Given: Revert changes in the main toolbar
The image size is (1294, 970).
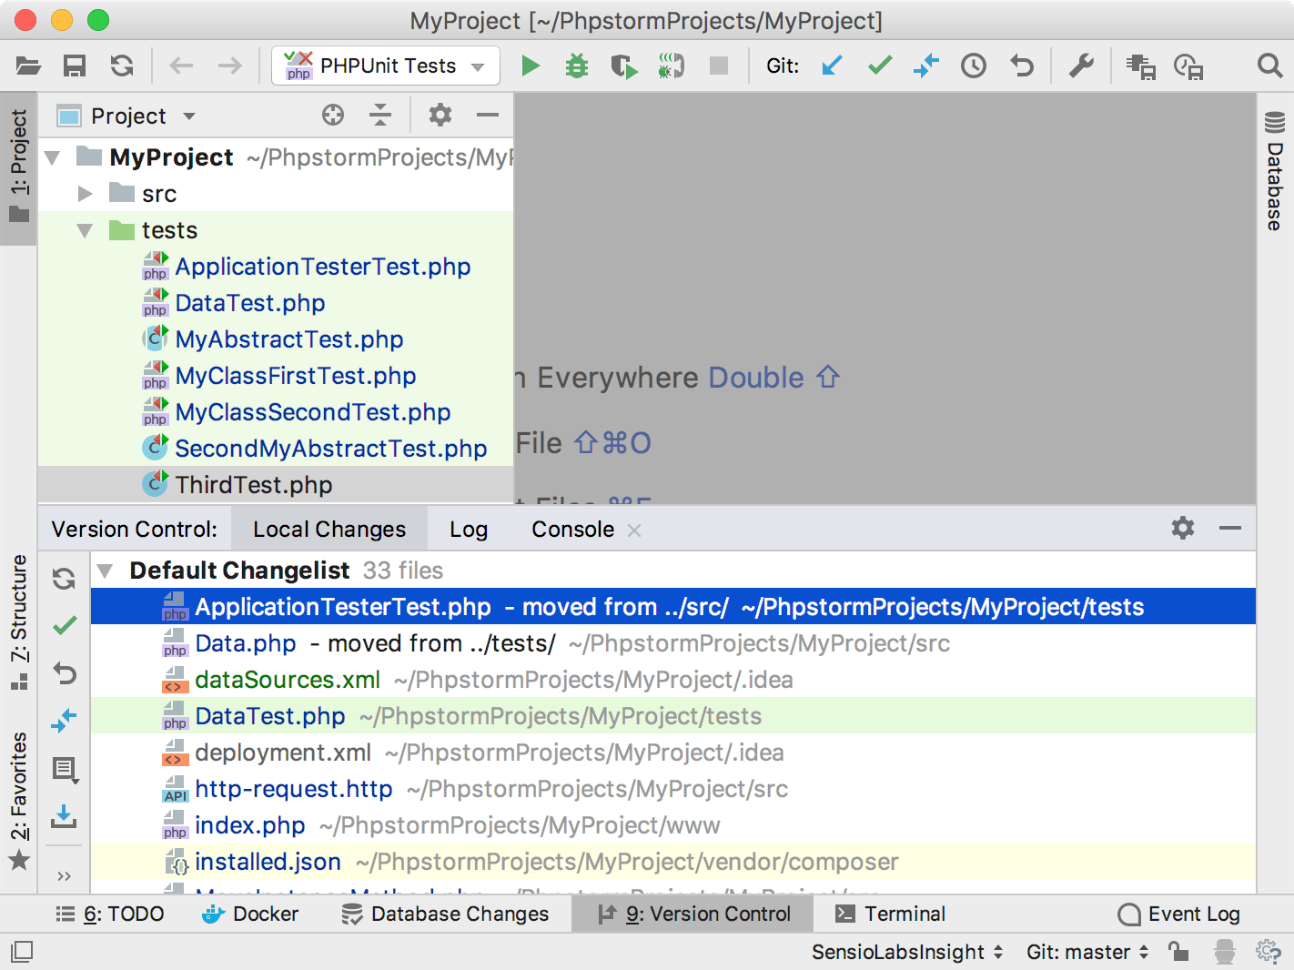Looking at the screenshot, I should (1022, 66).
